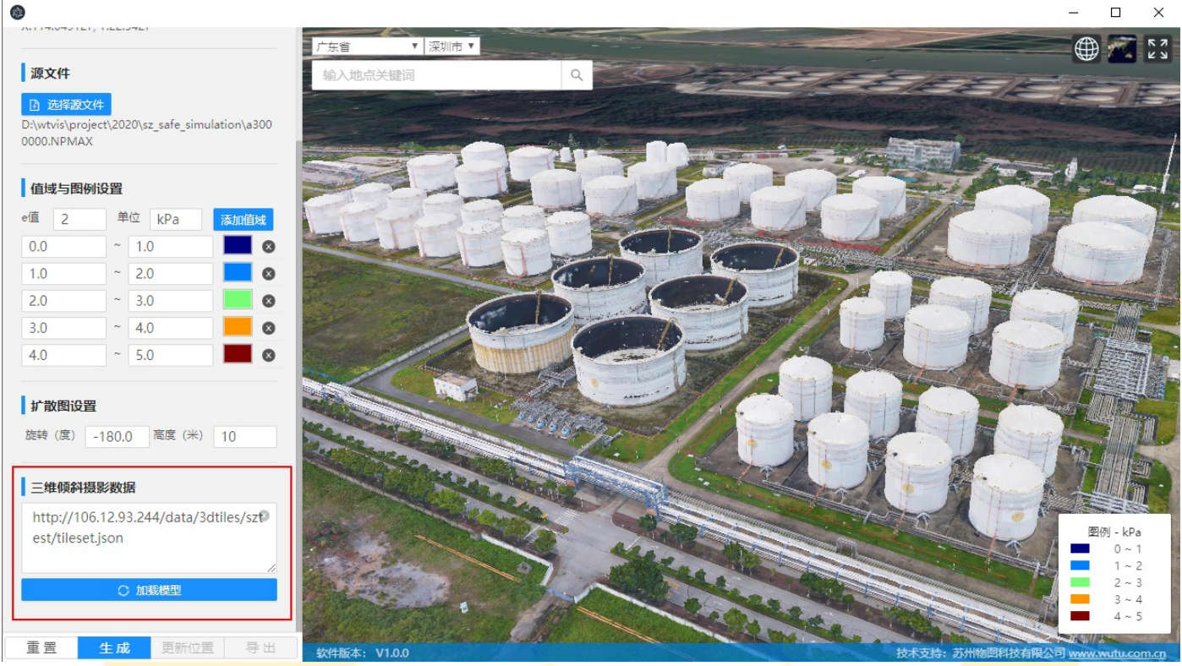Click the globe view icon on map
The width and height of the screenshot is (1182, 666).
tap(1086, 49)
